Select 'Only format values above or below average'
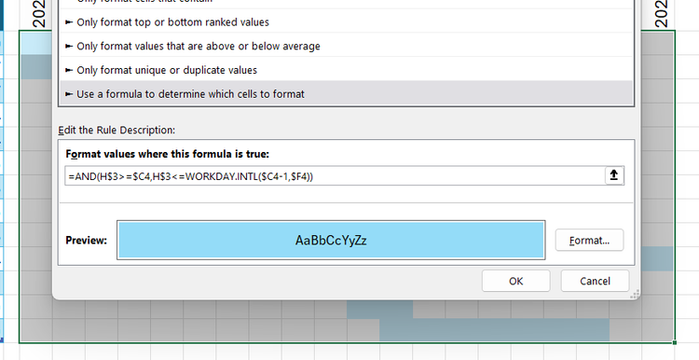699x360 pixels. coord(346,46)
